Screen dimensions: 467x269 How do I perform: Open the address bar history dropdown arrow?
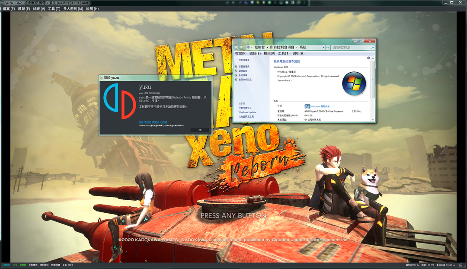(x=323, y=48)
